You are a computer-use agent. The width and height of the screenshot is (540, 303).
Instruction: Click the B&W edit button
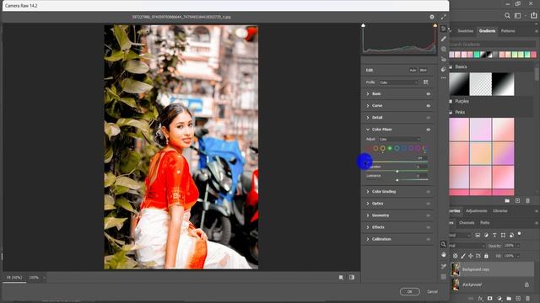[x=424, y=70]
